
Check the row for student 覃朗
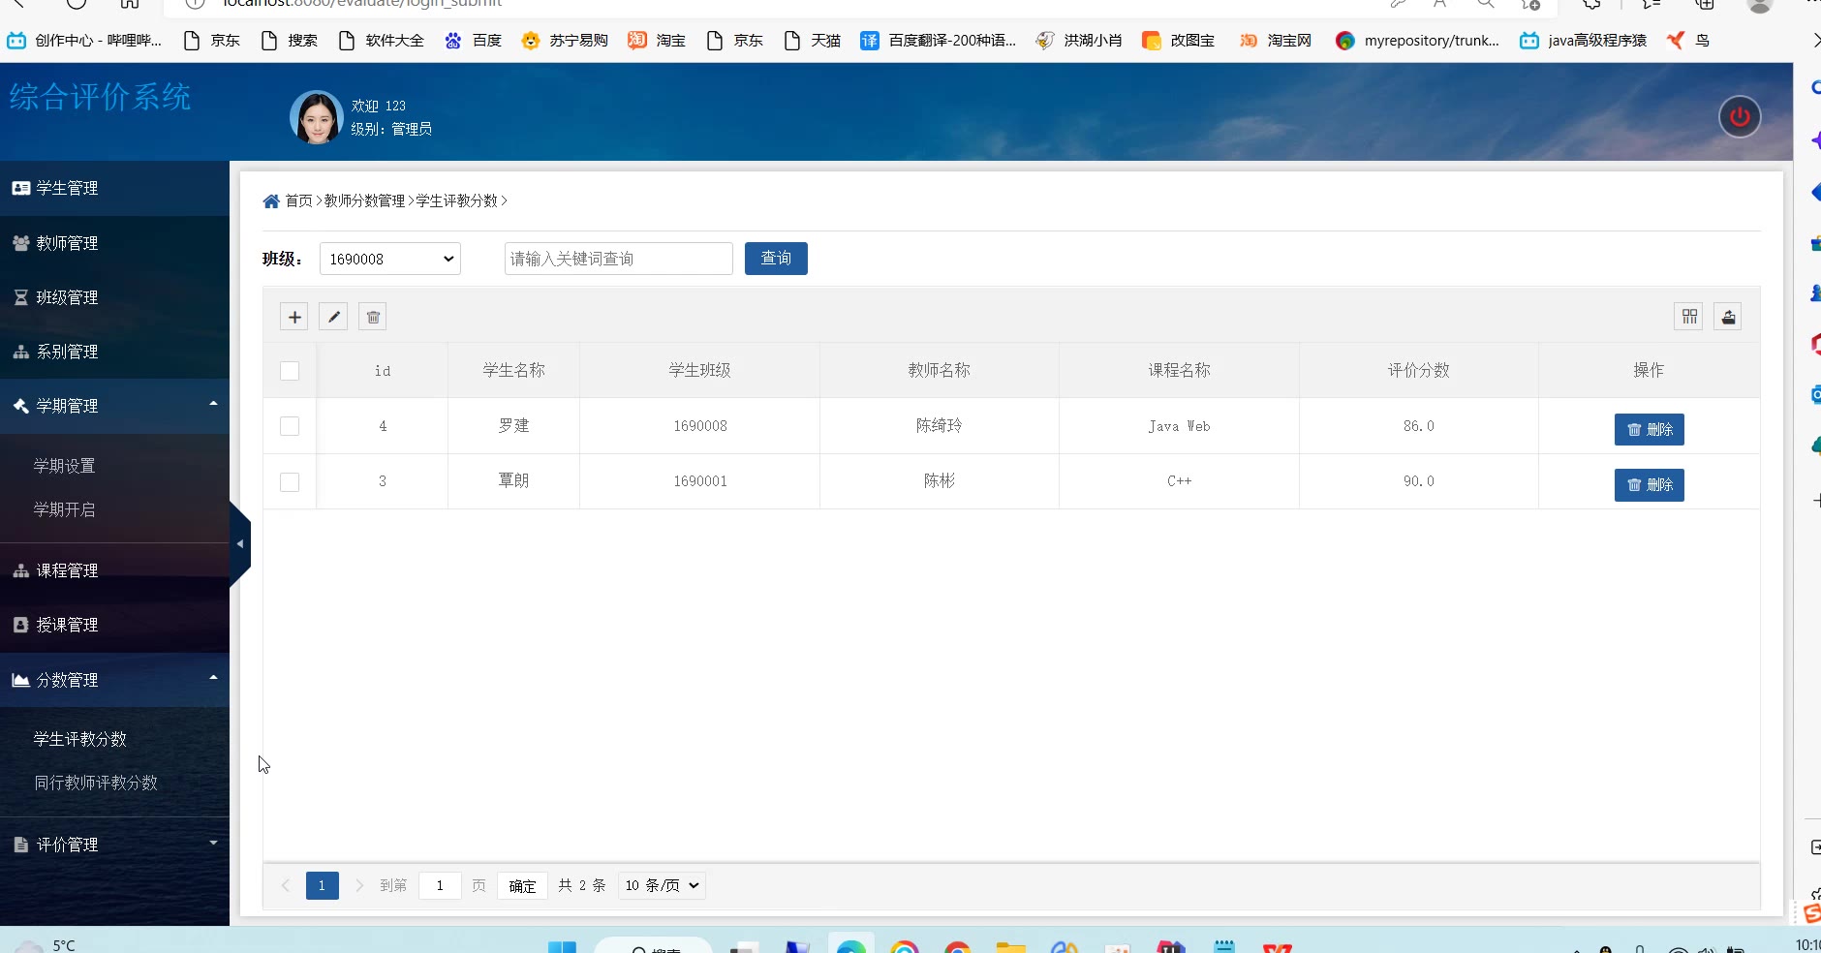click(x=290, y=482)
